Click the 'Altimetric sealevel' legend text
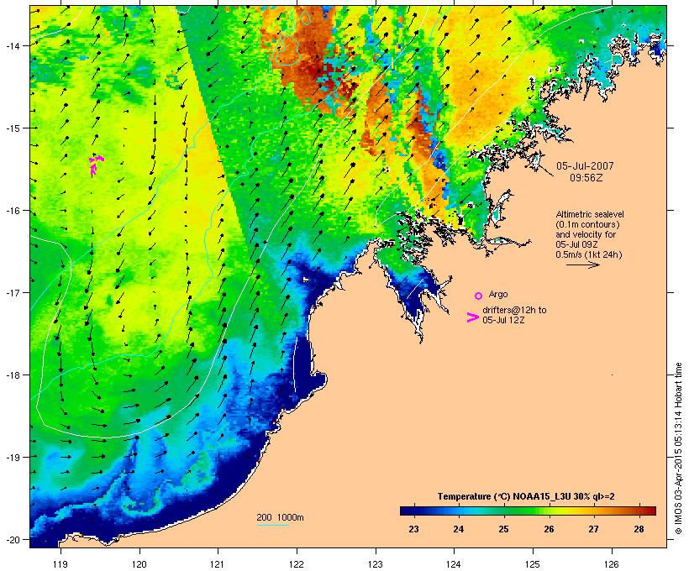Screen dimensions: 689x571 tap(590, 214)
